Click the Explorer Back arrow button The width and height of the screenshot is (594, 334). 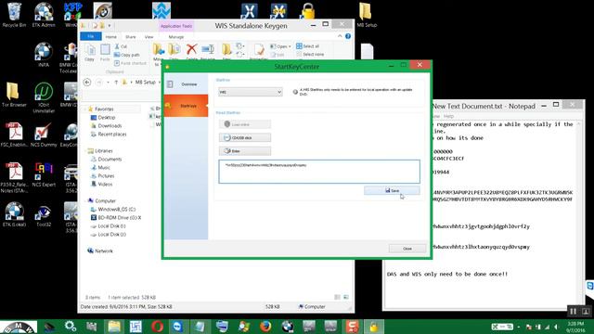click(x=87, y=83)
